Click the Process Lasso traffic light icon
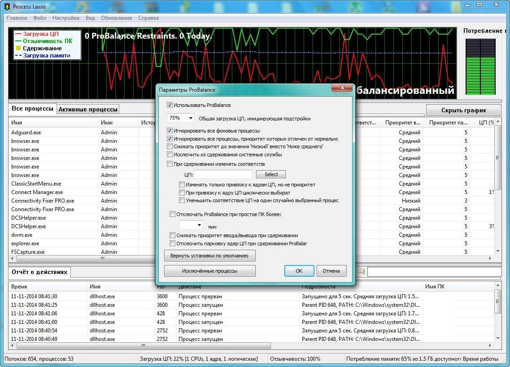Screen dimensions: 510x367 tap(7, 6)
